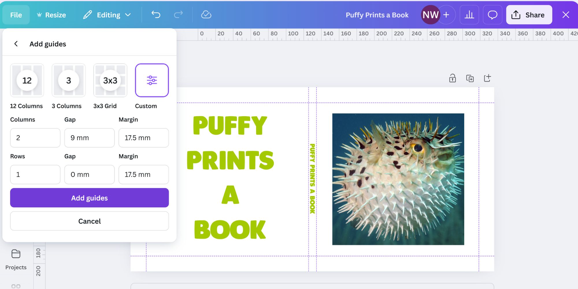Add a new page to the design
Image resolution: width=578 pixels, height=289 pixels.
point(487,78)
